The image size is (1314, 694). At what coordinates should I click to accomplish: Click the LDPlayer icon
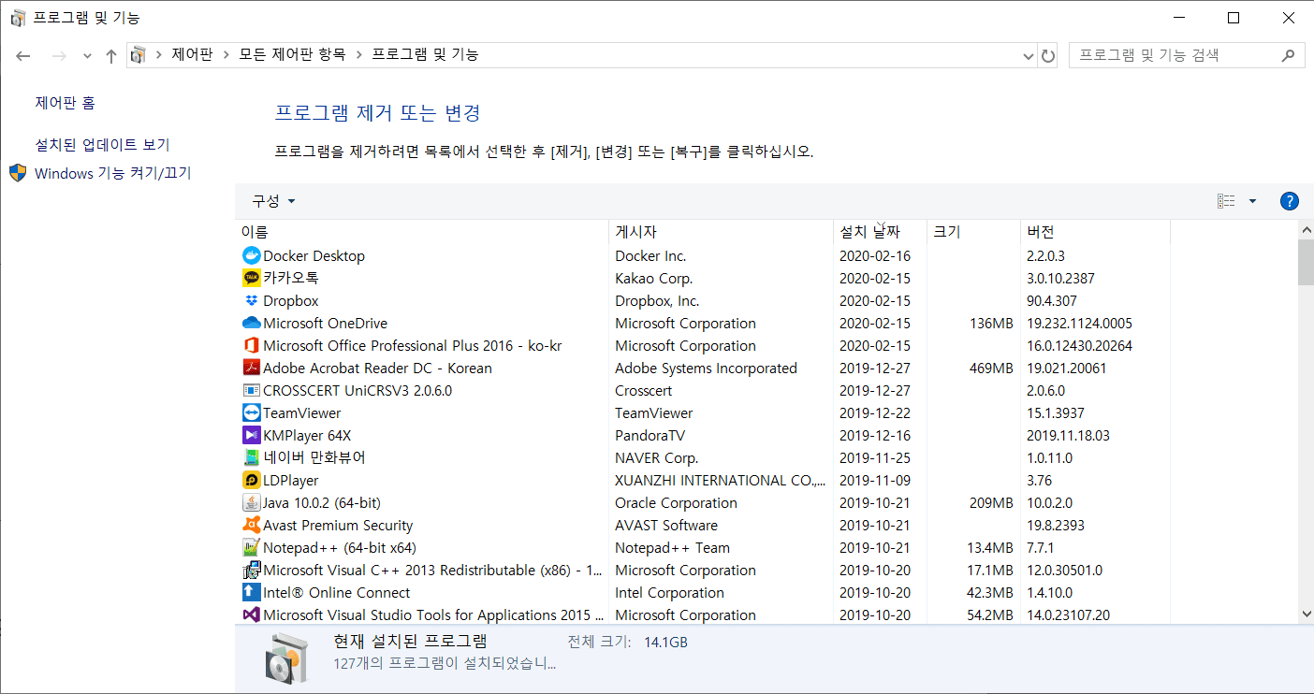[x=251, y=480]
